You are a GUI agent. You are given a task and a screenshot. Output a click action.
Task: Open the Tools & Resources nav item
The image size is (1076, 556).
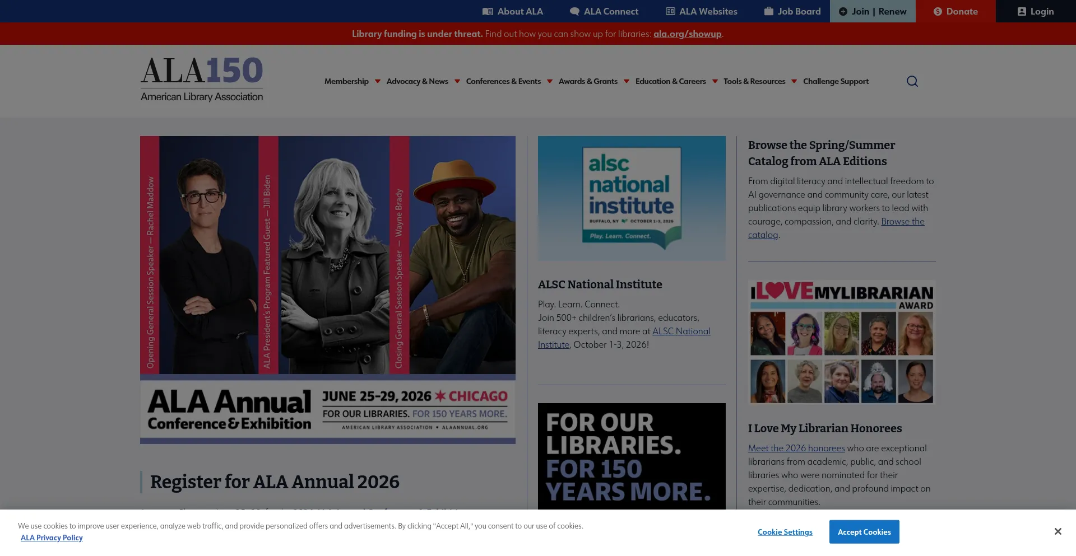pyautogui.click(x=754, y=81)
